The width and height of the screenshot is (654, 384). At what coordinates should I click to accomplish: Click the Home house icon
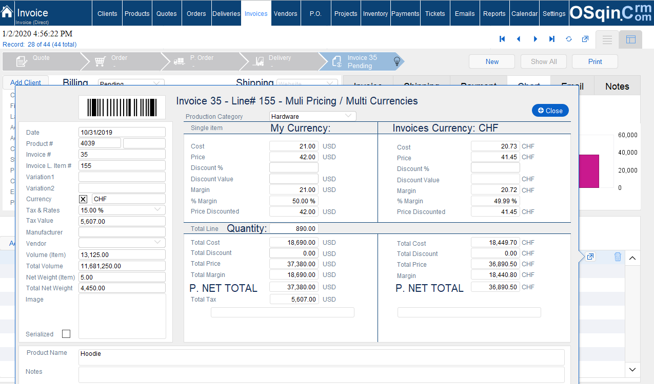point(7,12)
